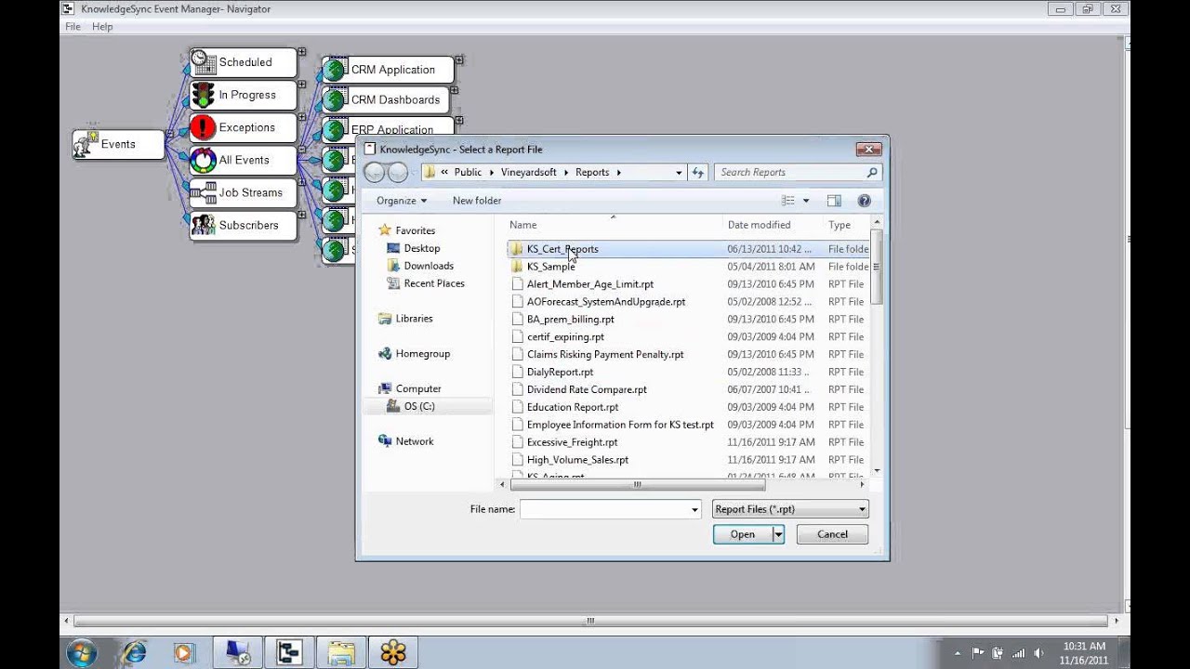Image resolution: width=1190 pixels, height=669 pixels.
Task: Click the In Progress traffic light icon
Action: [203, 95]
